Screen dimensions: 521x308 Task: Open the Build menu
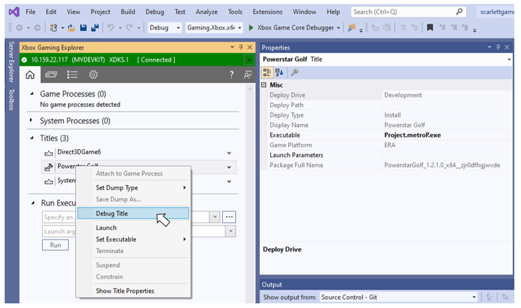128,12
